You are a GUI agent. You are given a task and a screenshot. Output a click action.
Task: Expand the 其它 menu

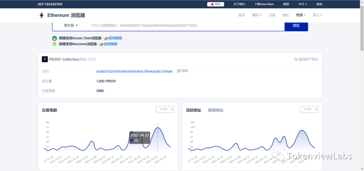pos(317,15)
